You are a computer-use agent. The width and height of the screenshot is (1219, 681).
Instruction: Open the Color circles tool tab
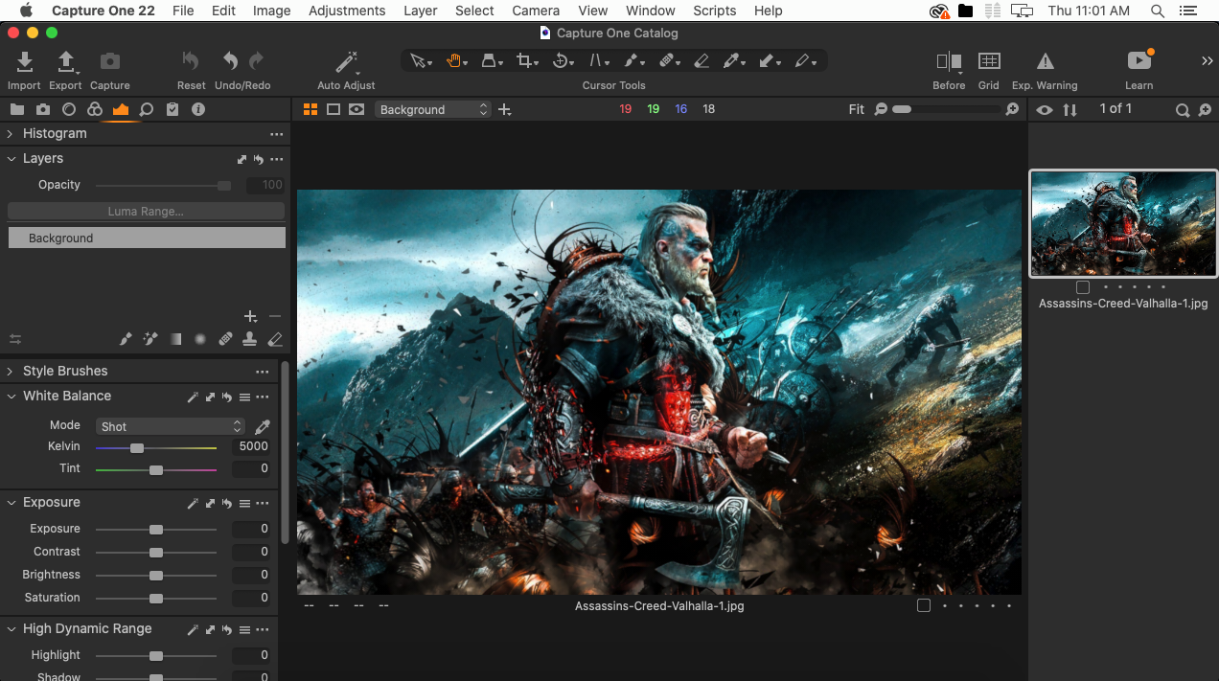click(x=95, y=109)
